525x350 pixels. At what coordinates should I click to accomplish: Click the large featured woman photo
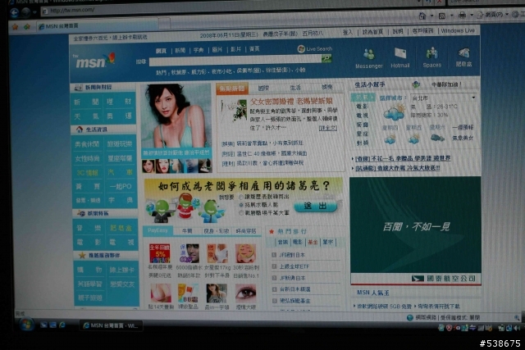point(176,116)
